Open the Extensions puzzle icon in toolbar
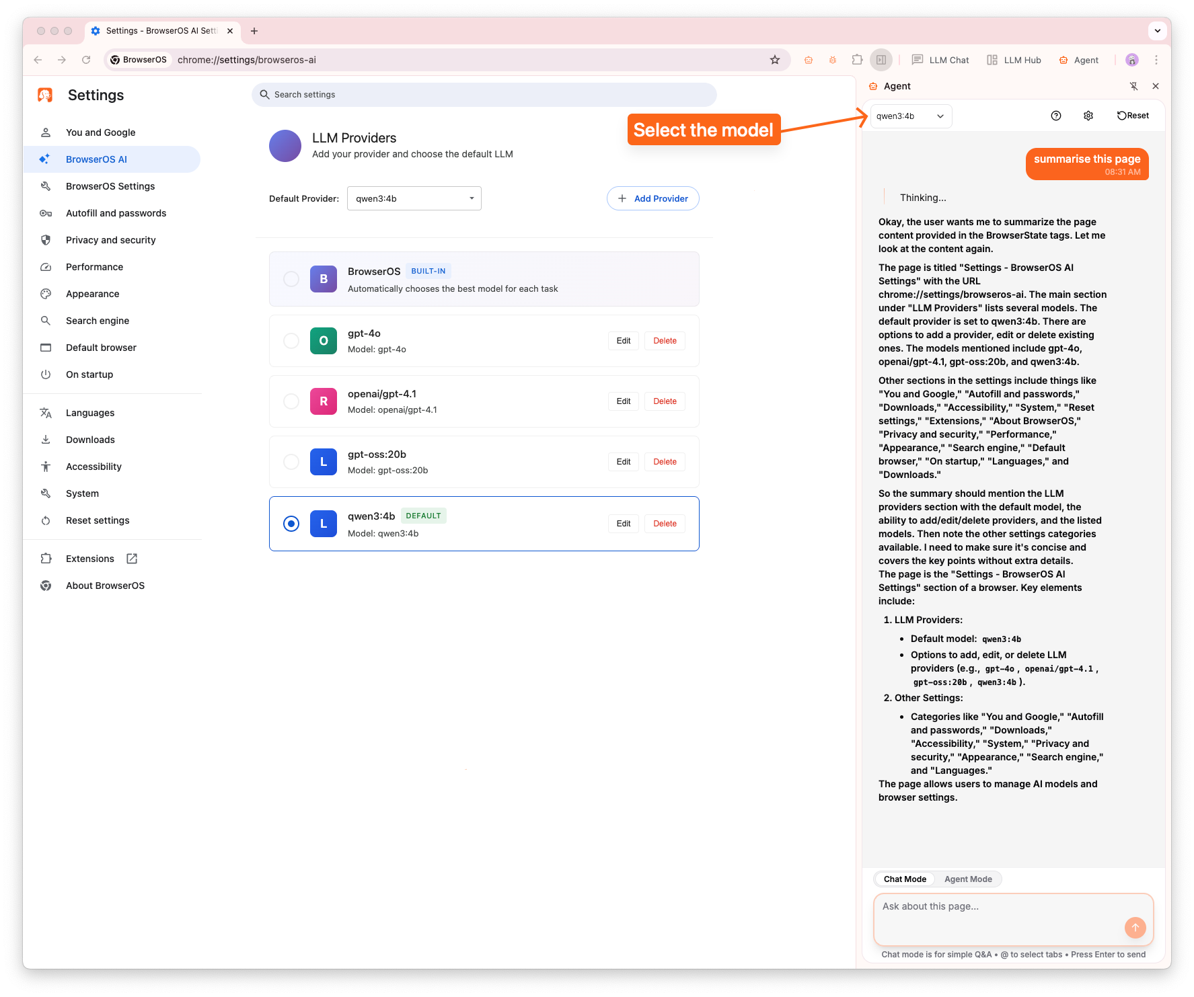Screen dimensions: 1194x997 tap(857, 60)
